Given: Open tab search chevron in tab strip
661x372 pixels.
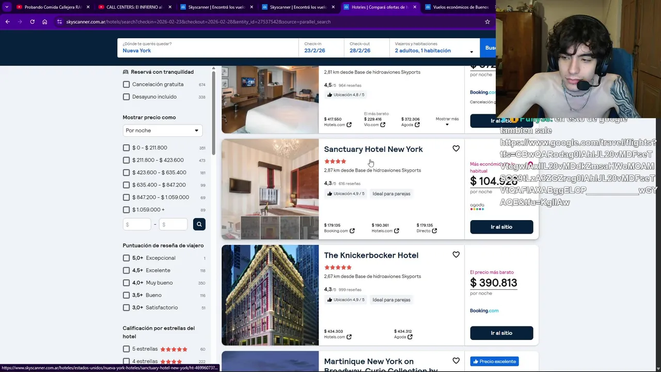Looking at the screenshot, I should tap(7, 7).
